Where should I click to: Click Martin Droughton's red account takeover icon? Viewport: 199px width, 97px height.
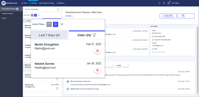click(x=97, y=51)
